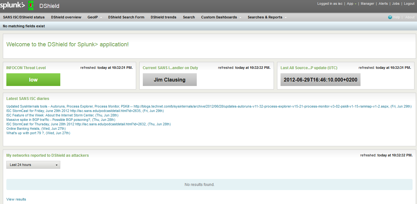Open the DShield Search Form
The height and width of the screenshot is (204, 417).
click(x=126, y=17)
